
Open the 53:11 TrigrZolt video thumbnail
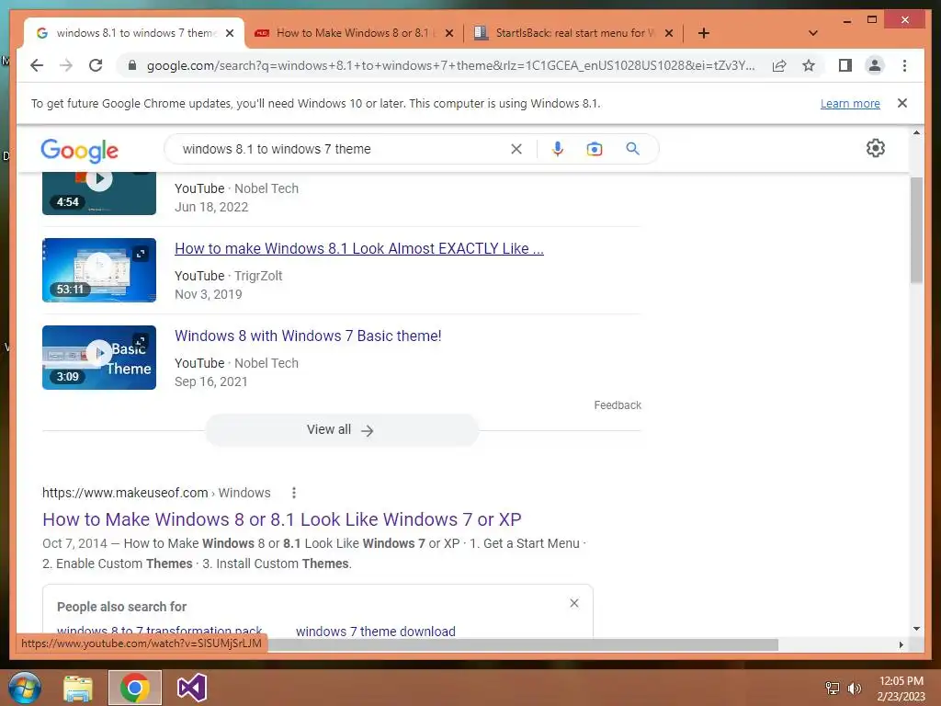99,270
